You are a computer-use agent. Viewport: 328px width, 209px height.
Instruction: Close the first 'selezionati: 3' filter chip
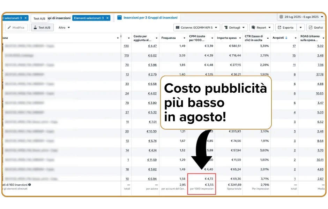tap(25, 18)
